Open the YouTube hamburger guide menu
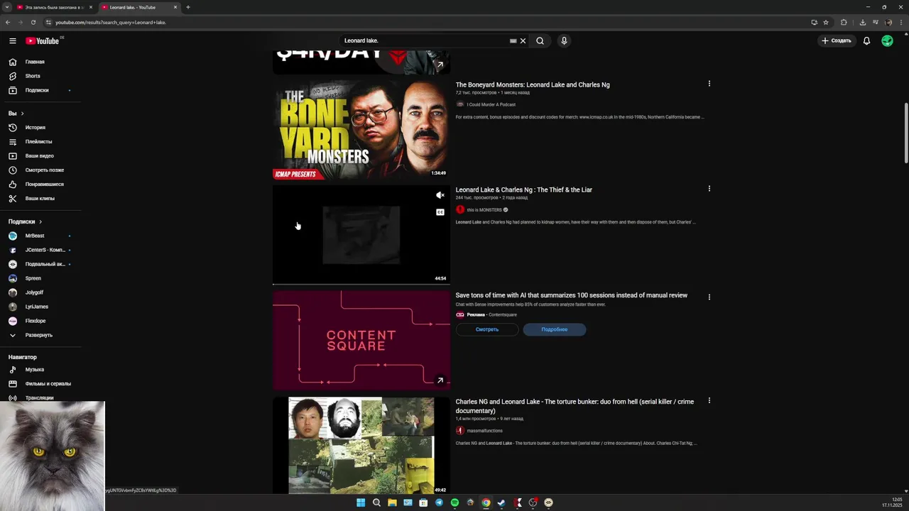909x511 pixels. (12, 40)
